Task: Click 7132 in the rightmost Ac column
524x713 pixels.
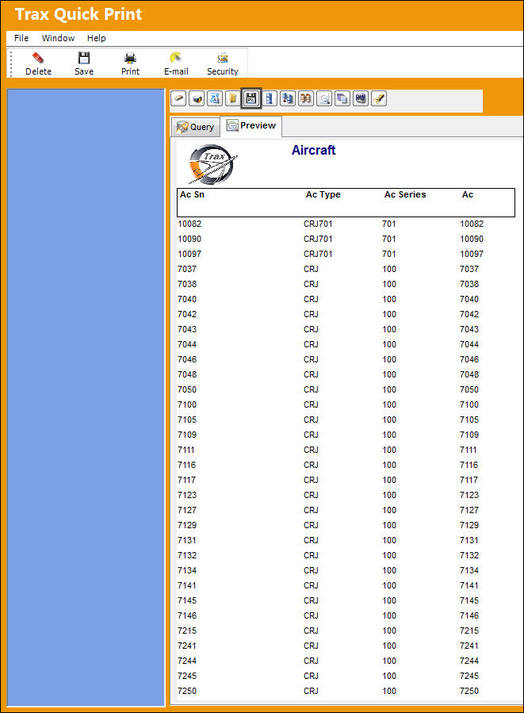Action: 469,554
